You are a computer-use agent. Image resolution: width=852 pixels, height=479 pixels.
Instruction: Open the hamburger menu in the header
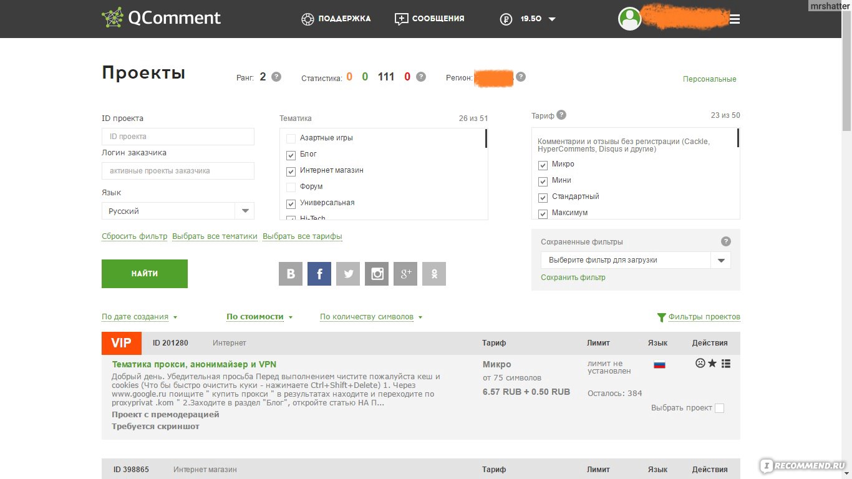735,19
